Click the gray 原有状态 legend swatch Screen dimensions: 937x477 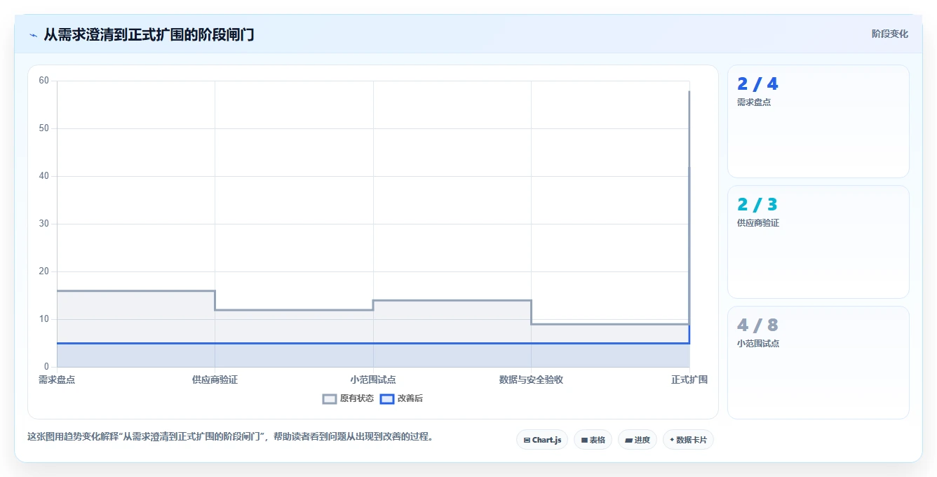tap(330, 398)
